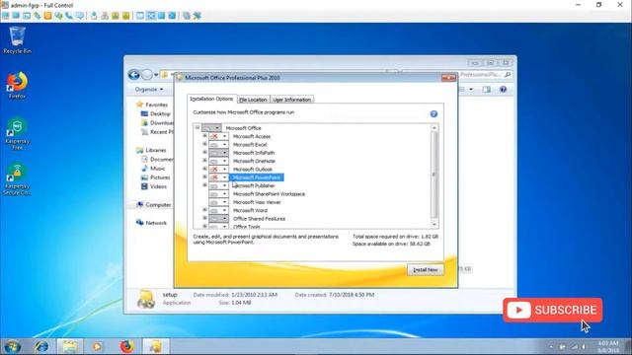
Task: Select Microsoft Excel in the feature tree
Action: pyautogui.click(x=250, y=145)
